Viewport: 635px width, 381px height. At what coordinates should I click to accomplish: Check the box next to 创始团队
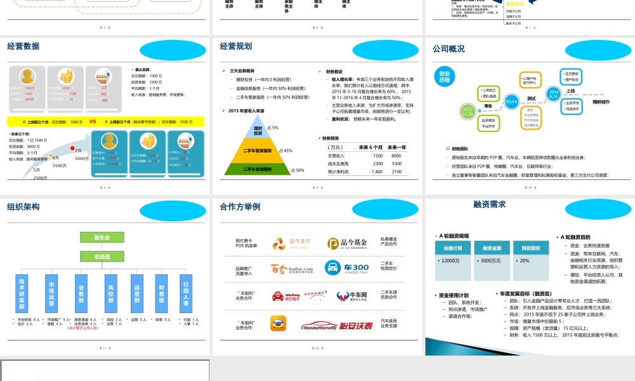pos(447,148)
